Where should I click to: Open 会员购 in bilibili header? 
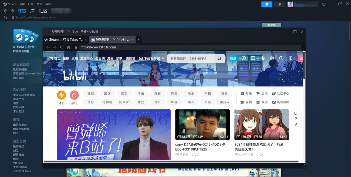(x=100, y=59)
